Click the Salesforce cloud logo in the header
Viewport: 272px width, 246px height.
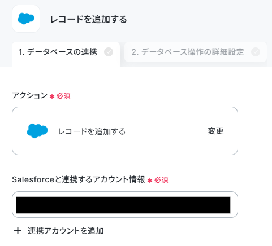pyautogui.click(x=26, y=19)
